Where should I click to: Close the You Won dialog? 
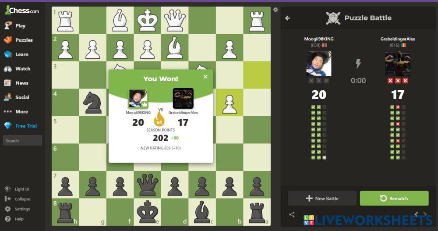coord(205,77)
